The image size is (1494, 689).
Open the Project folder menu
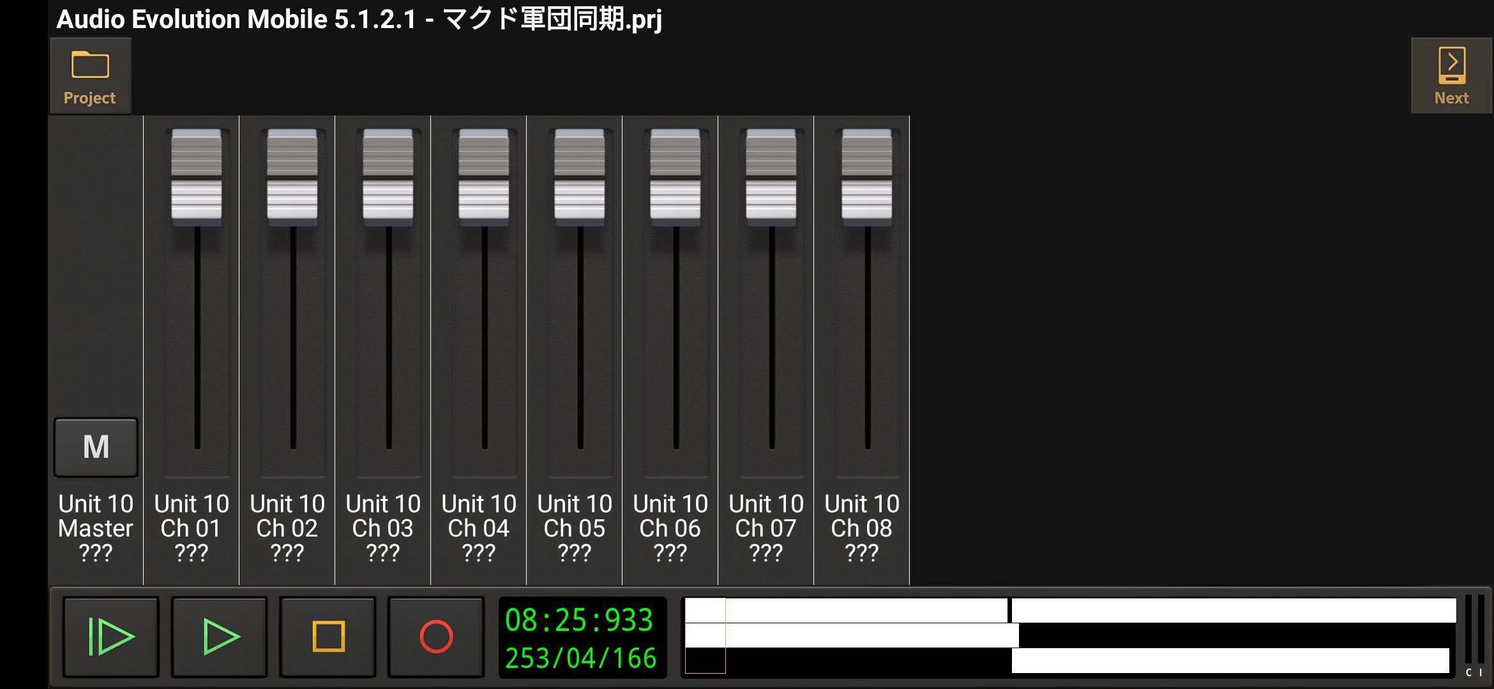click(90, 76)
